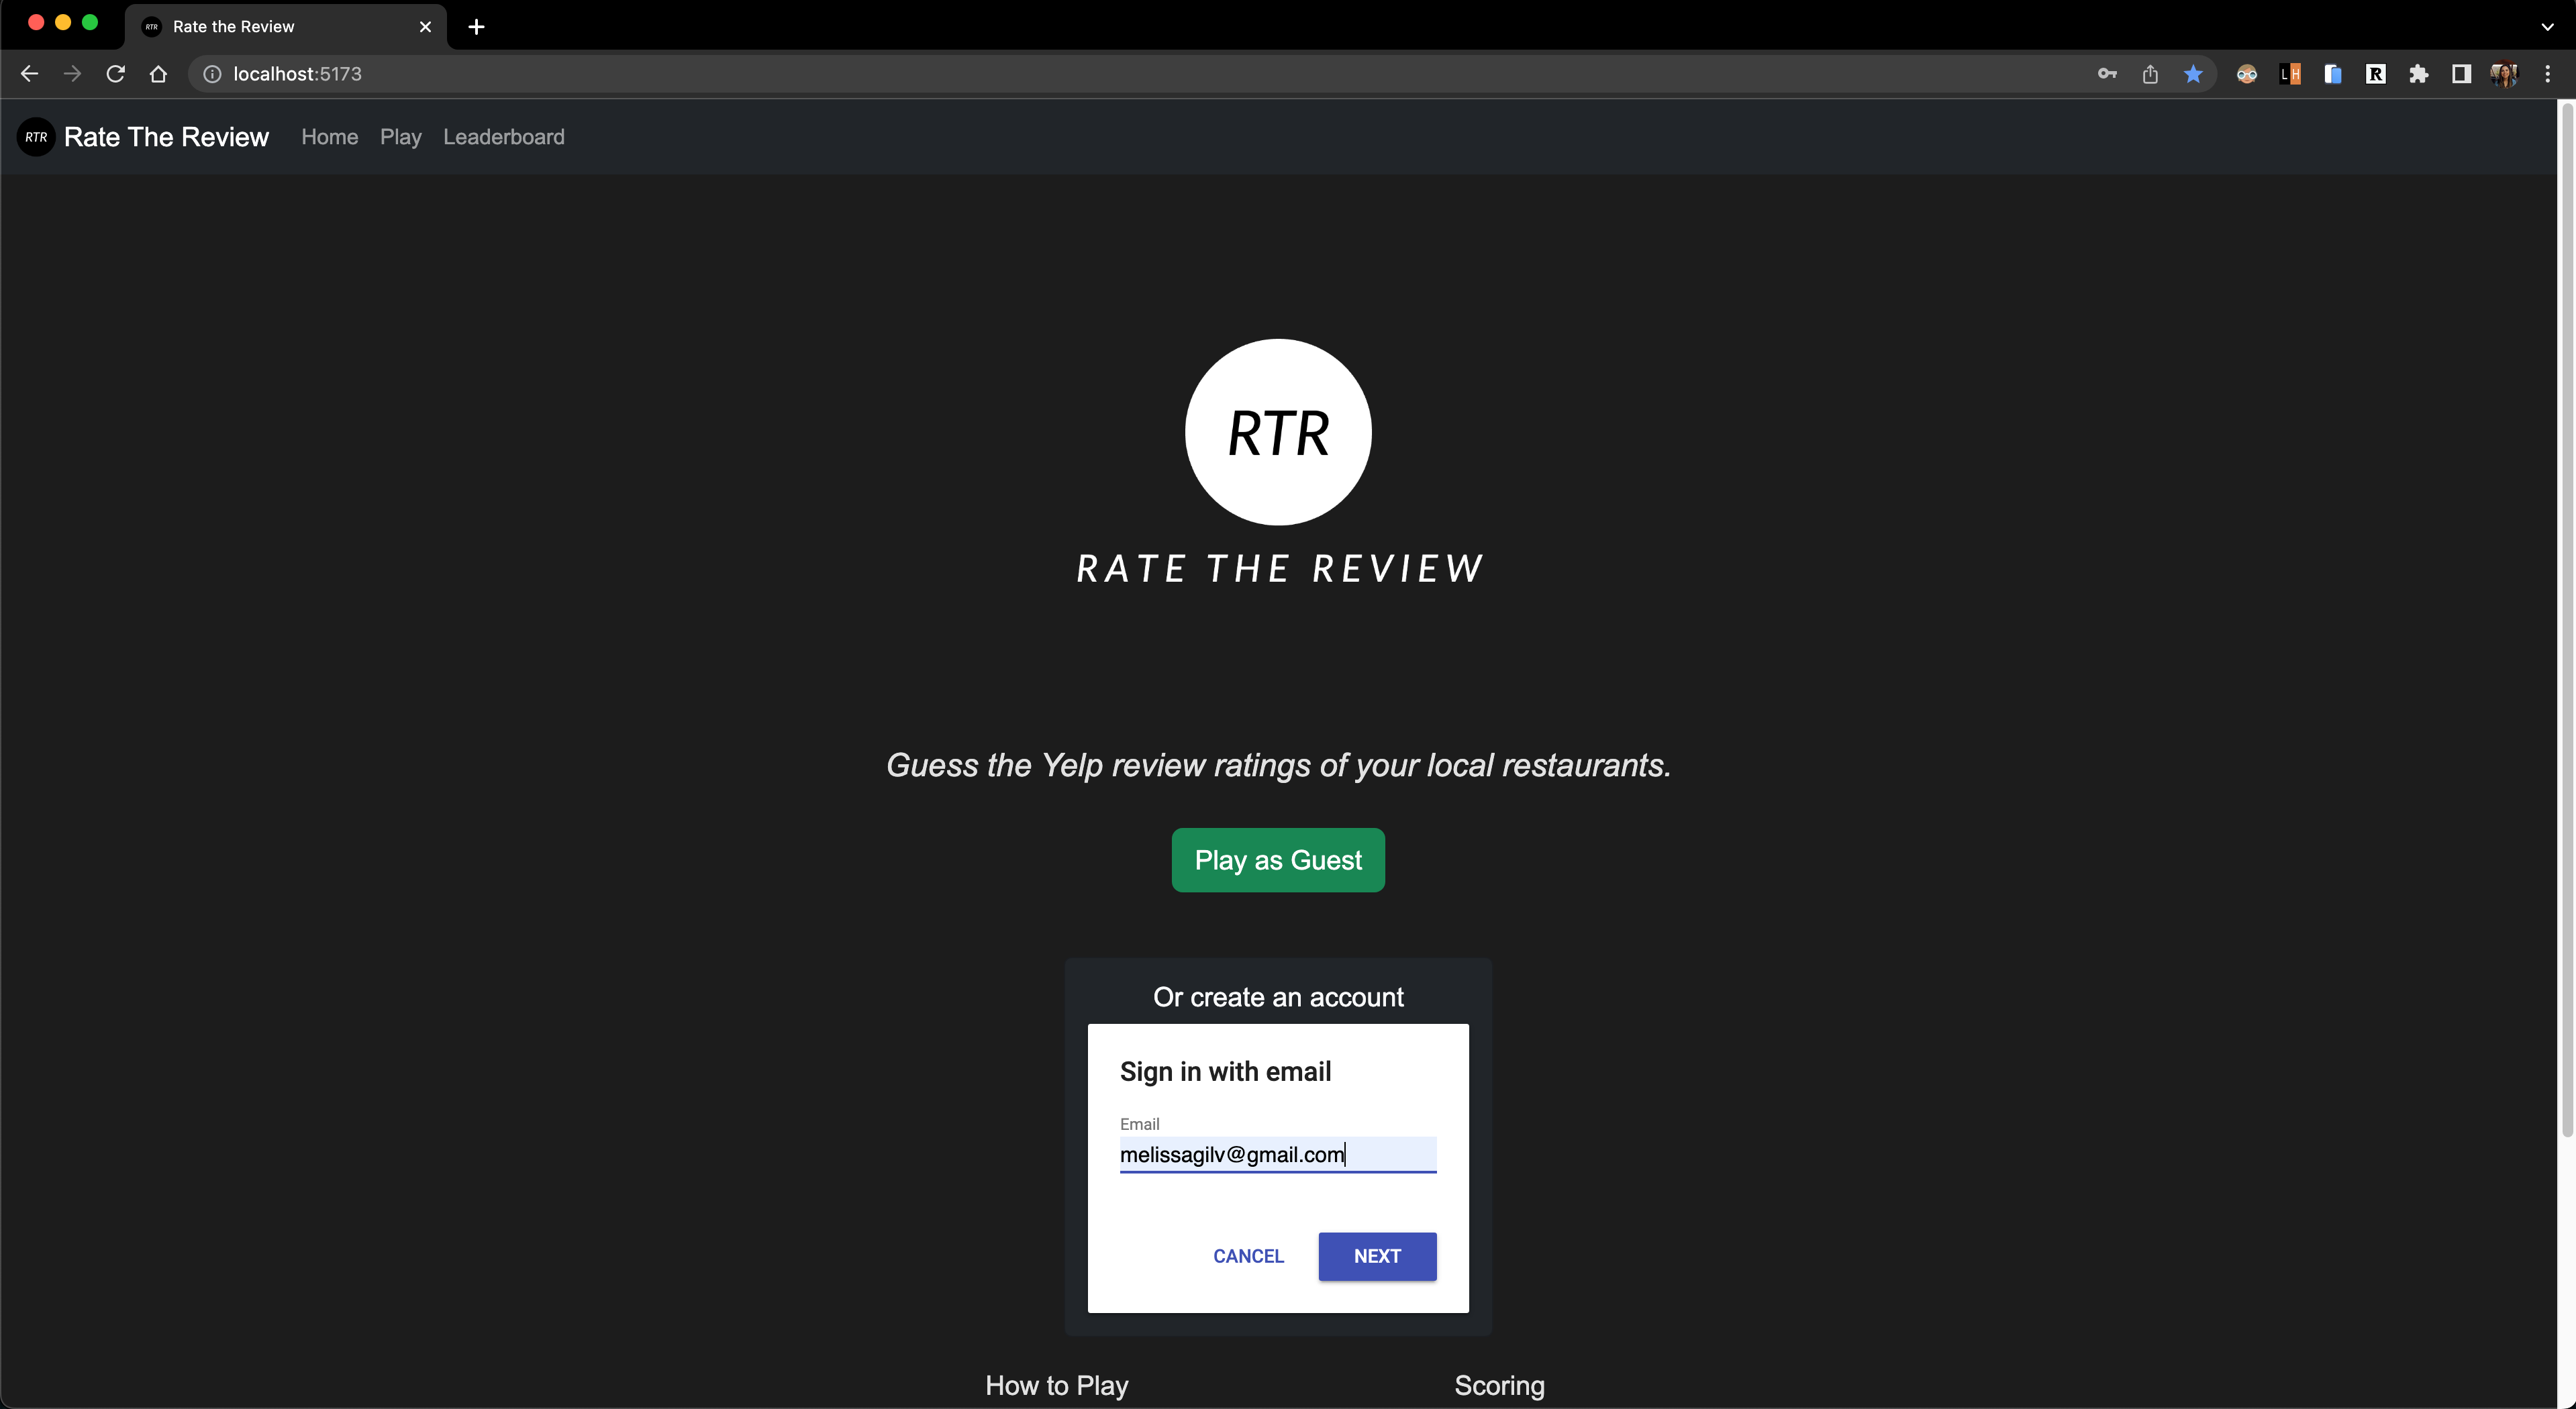Open the avatar-face browser extension

(x=2246, y=73)
